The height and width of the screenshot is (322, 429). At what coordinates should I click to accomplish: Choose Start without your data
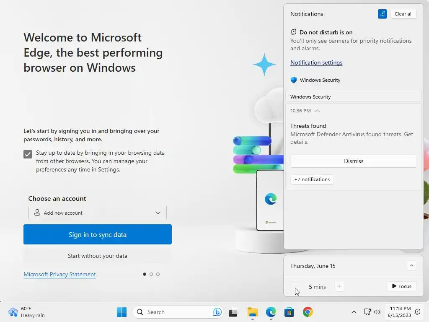pos(97,256)
